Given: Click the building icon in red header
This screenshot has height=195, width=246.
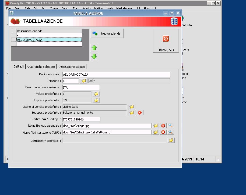Looking at the screenshot, I should click(174, 21).
